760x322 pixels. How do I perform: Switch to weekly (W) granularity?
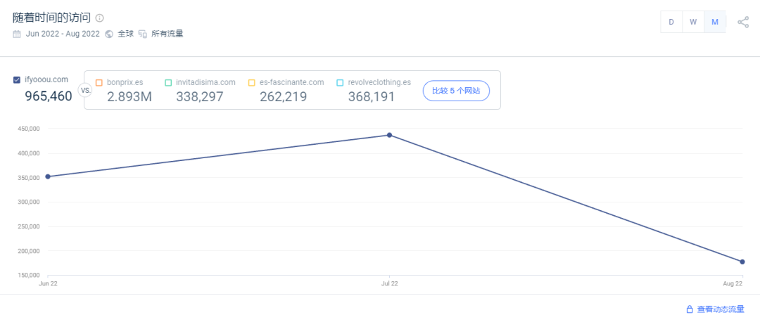(693, 22)
